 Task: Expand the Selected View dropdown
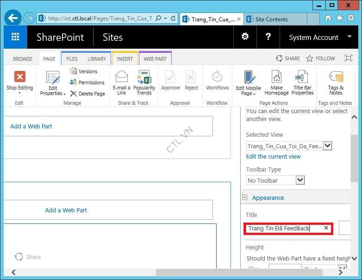(327, 146)
